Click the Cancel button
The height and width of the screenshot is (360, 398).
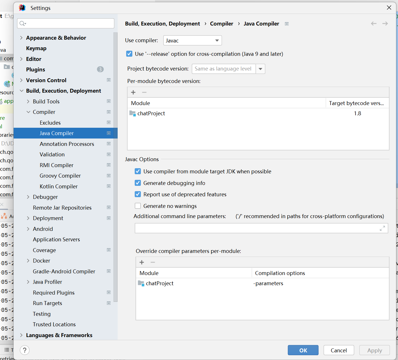click(x=339, y=350)
